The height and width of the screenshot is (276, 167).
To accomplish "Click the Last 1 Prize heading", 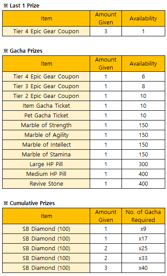I will [x=21, y=5].
